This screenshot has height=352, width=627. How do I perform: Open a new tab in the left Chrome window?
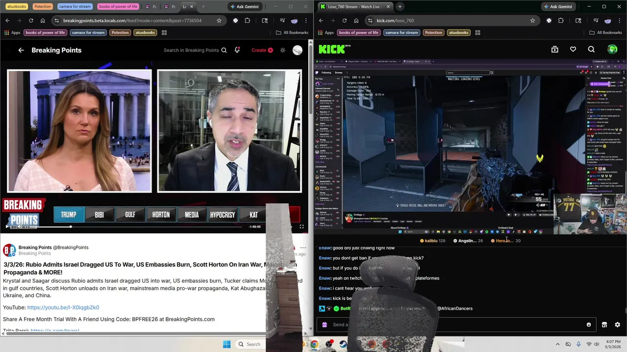point(203,7)
